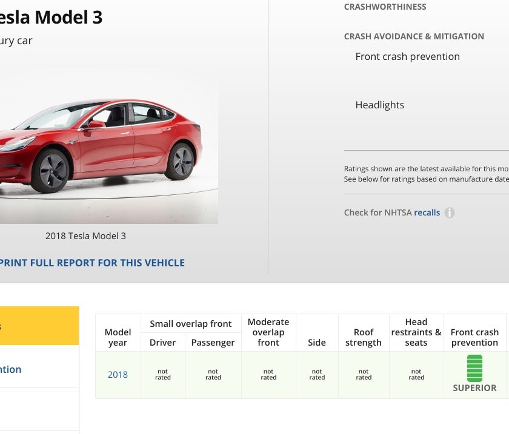Click the Small overlap front column header
This screenshot has height=434, width=509.
[x=191, y=324]
